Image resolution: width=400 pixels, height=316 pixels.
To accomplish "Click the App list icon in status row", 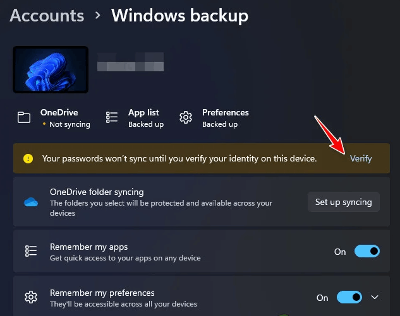I will [112, 117].
